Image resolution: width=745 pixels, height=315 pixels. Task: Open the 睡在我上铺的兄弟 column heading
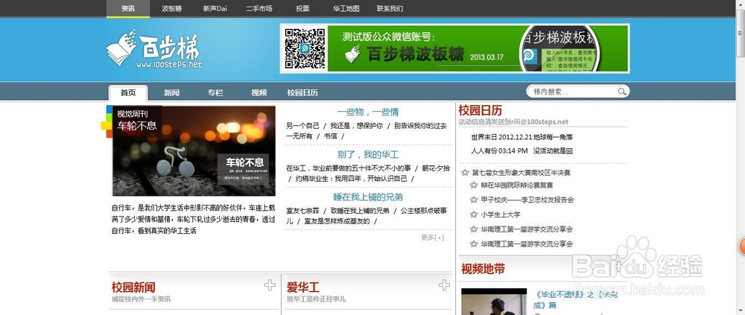click(x=368, y=197)
